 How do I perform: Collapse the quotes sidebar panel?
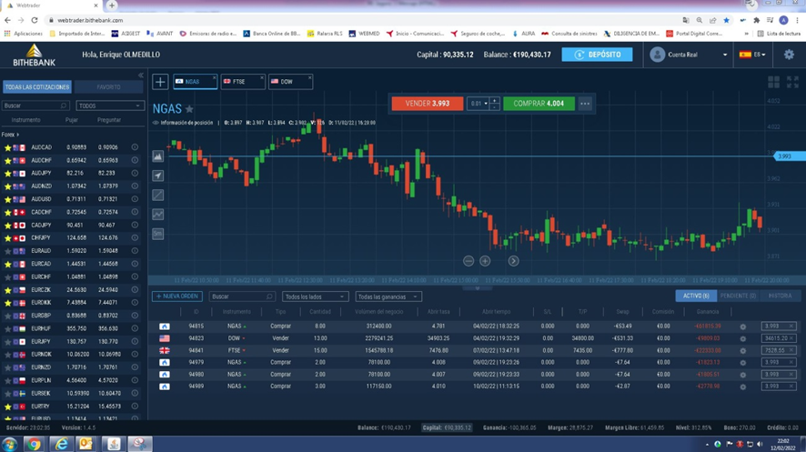140,75
